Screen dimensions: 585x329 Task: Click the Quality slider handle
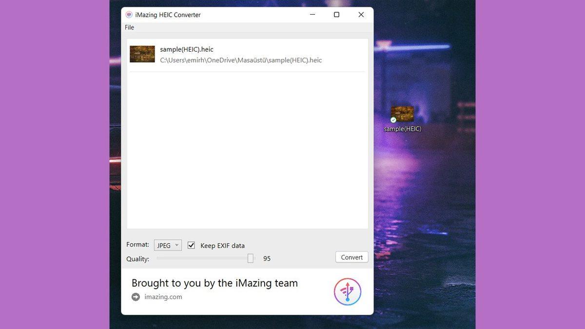251,258
